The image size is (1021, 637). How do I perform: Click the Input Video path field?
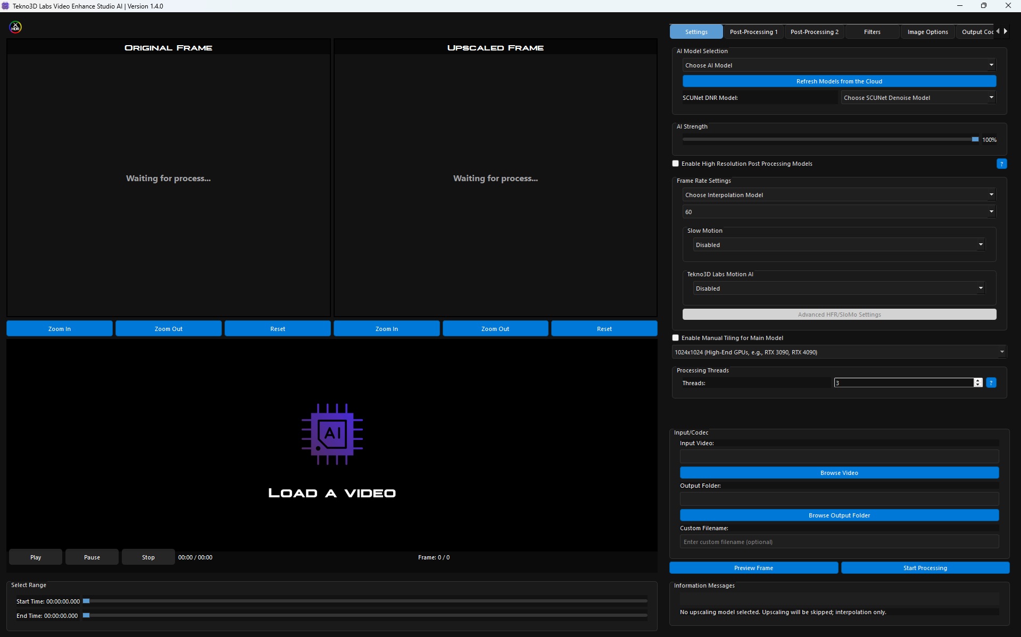click(839, 456)
